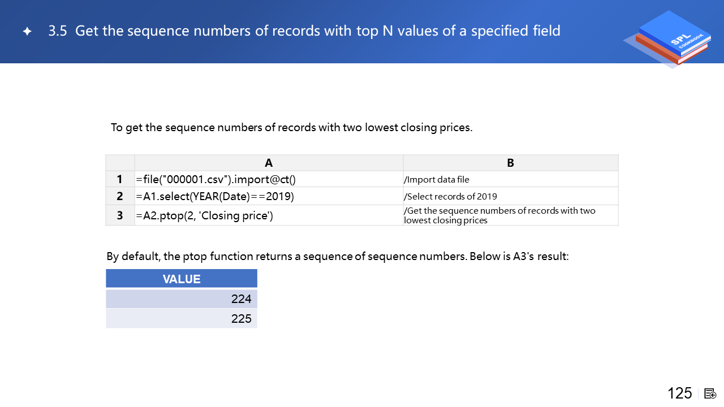Click the "two lowest closing prices" intro sentence
The image size is (724, 407).
coord(291,127)
